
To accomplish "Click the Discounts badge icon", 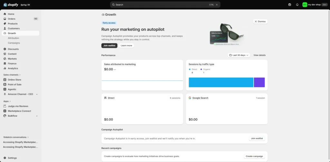I will tap(5, 49).
